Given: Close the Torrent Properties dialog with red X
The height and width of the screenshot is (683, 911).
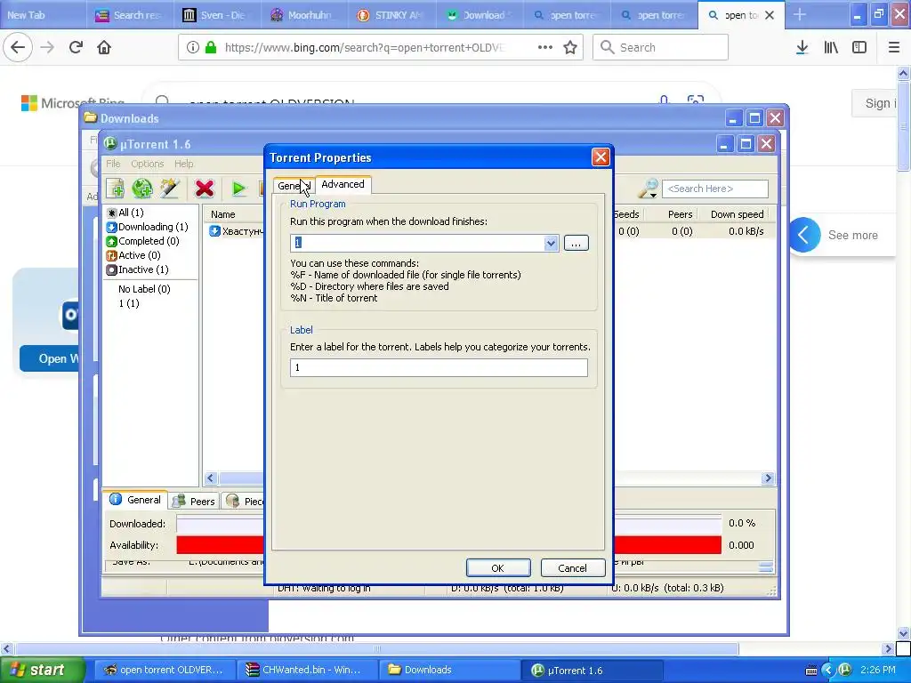Looking at the screenshot, I should point(601,157).
